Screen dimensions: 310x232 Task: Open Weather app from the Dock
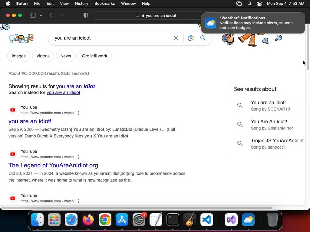[x=248, y=220]
